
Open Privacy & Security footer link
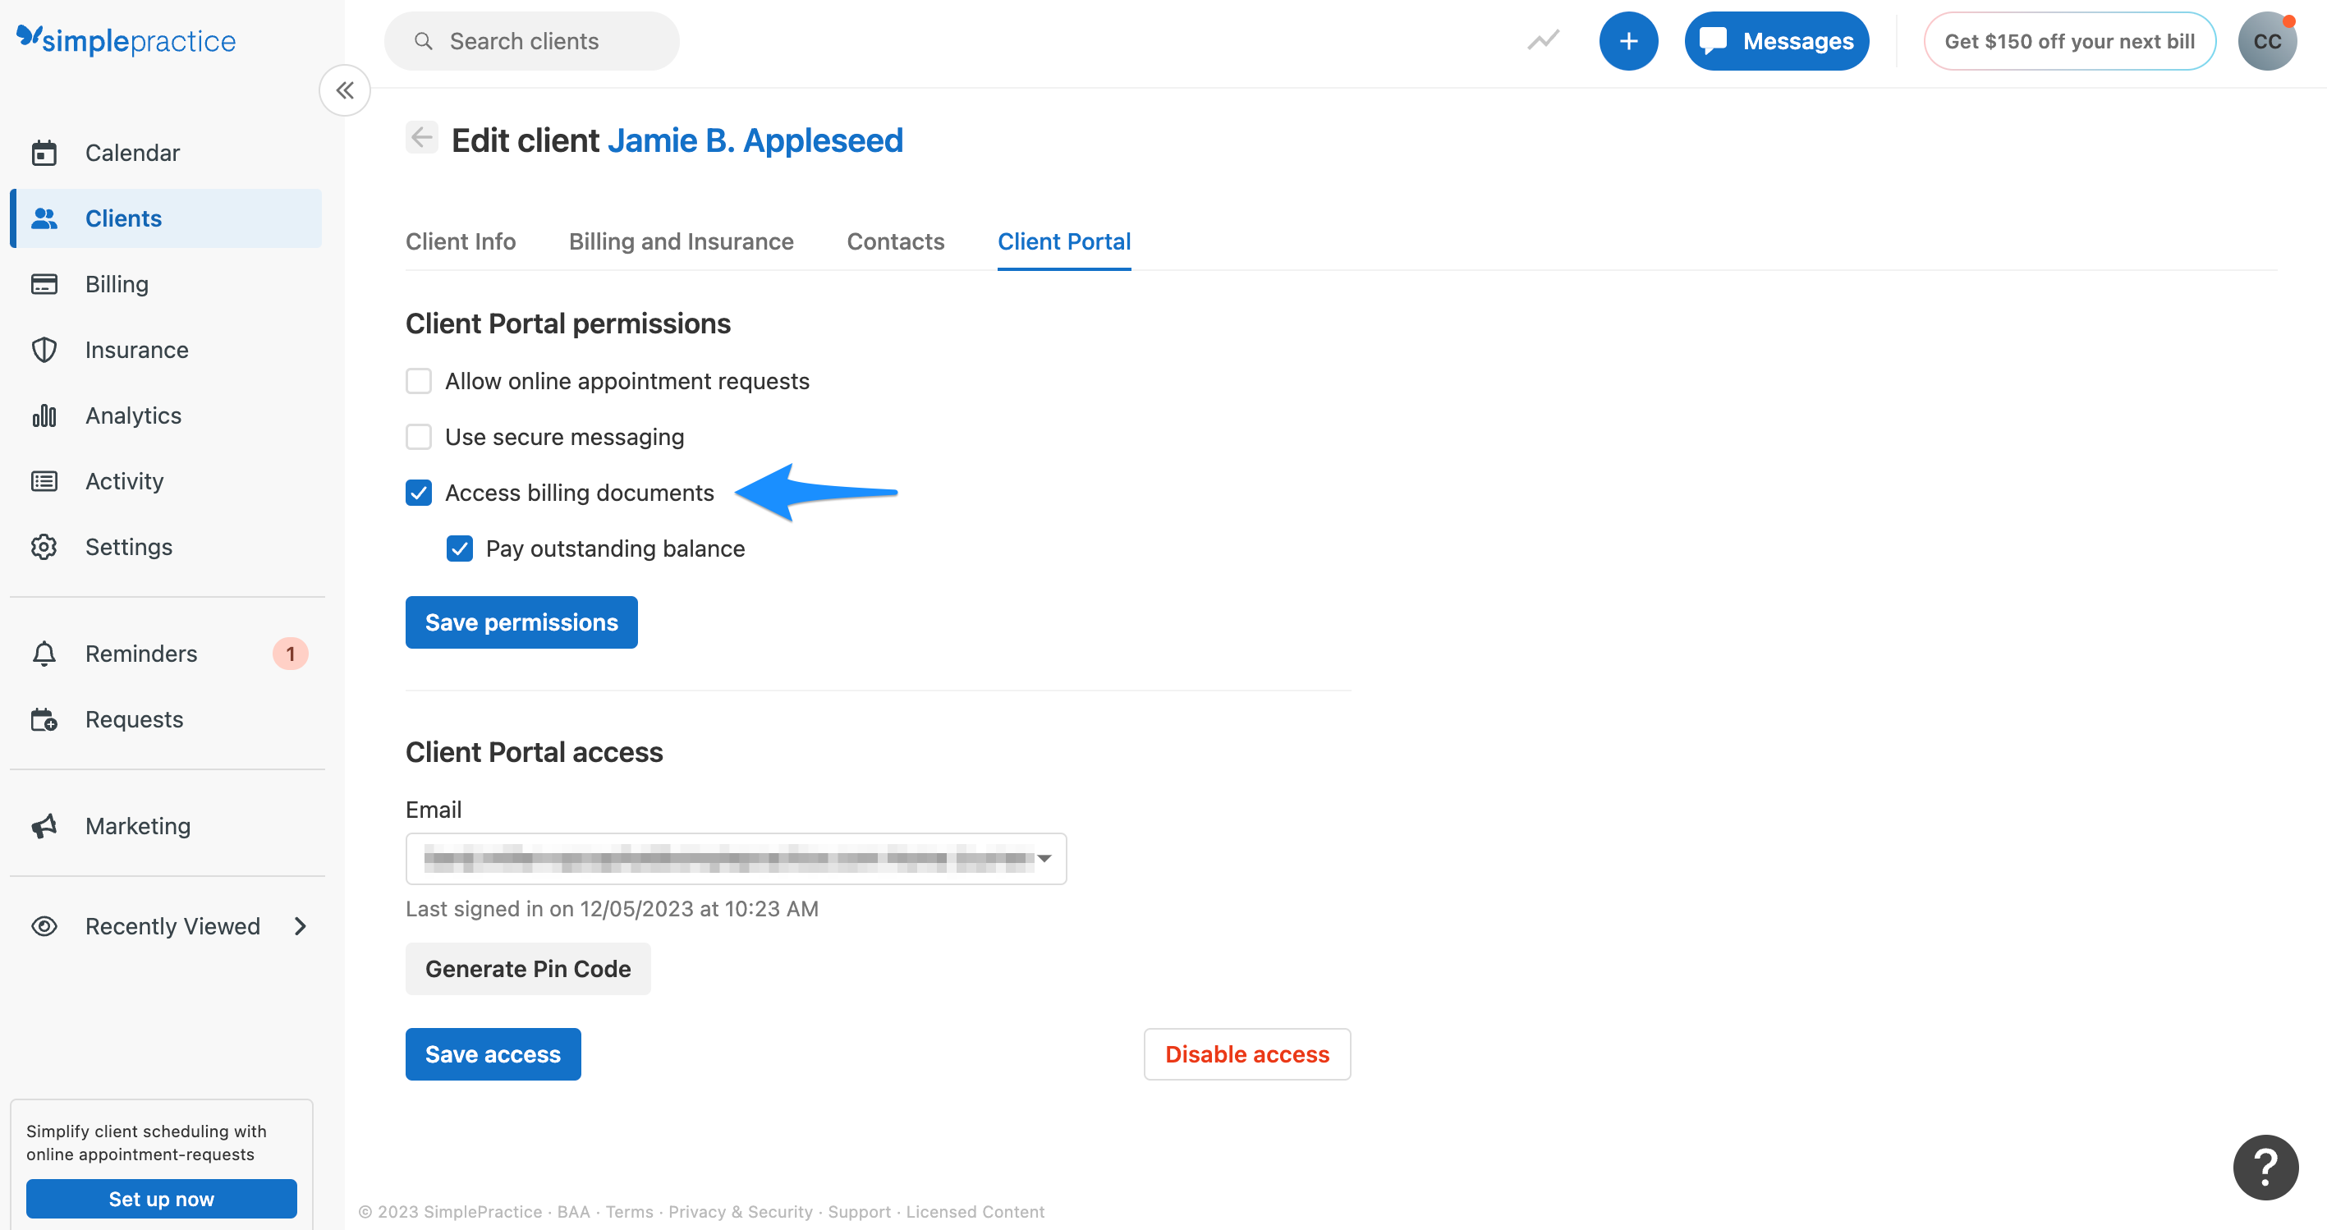[x=741, y=1212]
